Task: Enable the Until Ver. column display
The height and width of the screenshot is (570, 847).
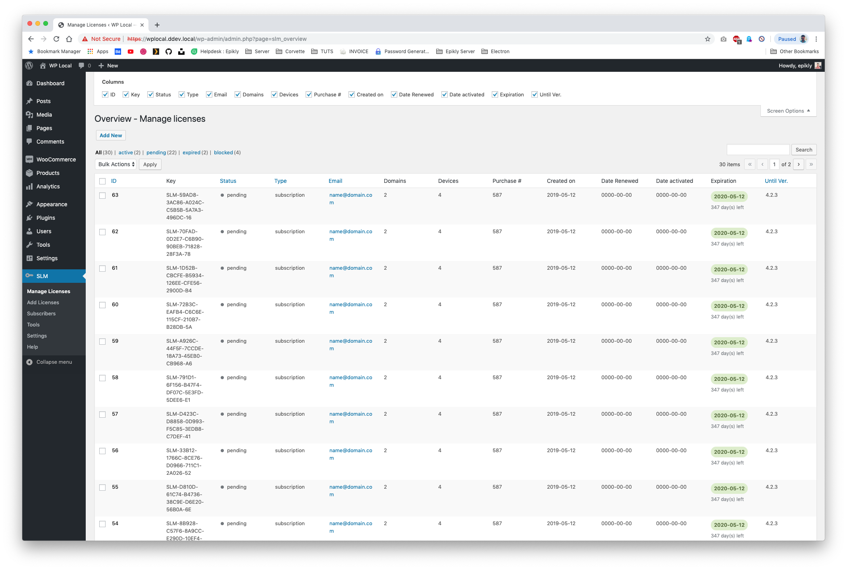Action: coord(535,94)
